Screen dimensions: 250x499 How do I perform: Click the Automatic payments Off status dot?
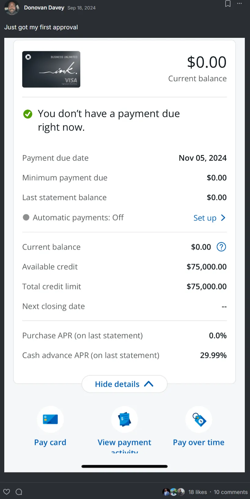point(26,217)
